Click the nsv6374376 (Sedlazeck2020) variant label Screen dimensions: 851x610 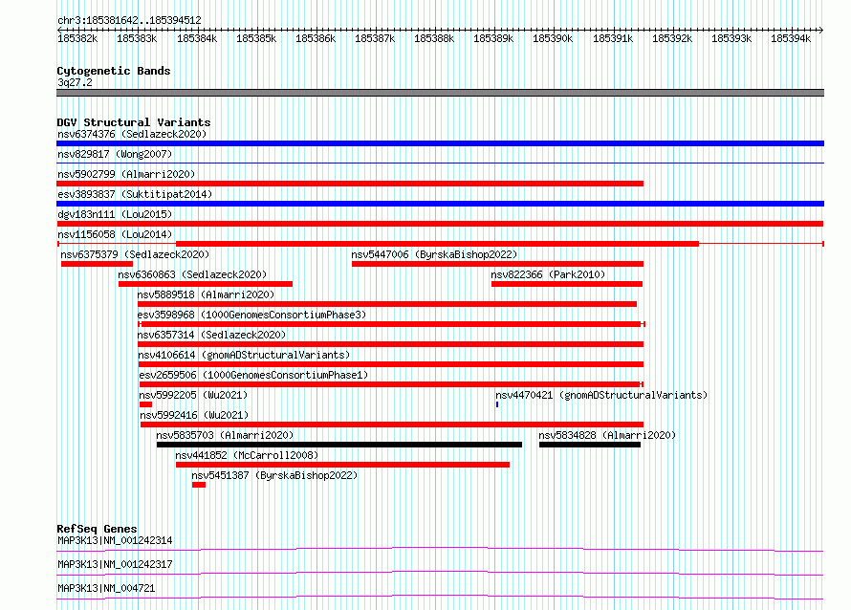pos(132,134)
